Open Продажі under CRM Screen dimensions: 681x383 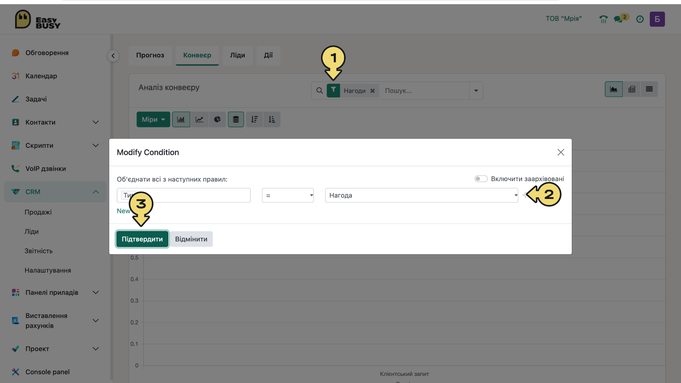coord(38,212)
